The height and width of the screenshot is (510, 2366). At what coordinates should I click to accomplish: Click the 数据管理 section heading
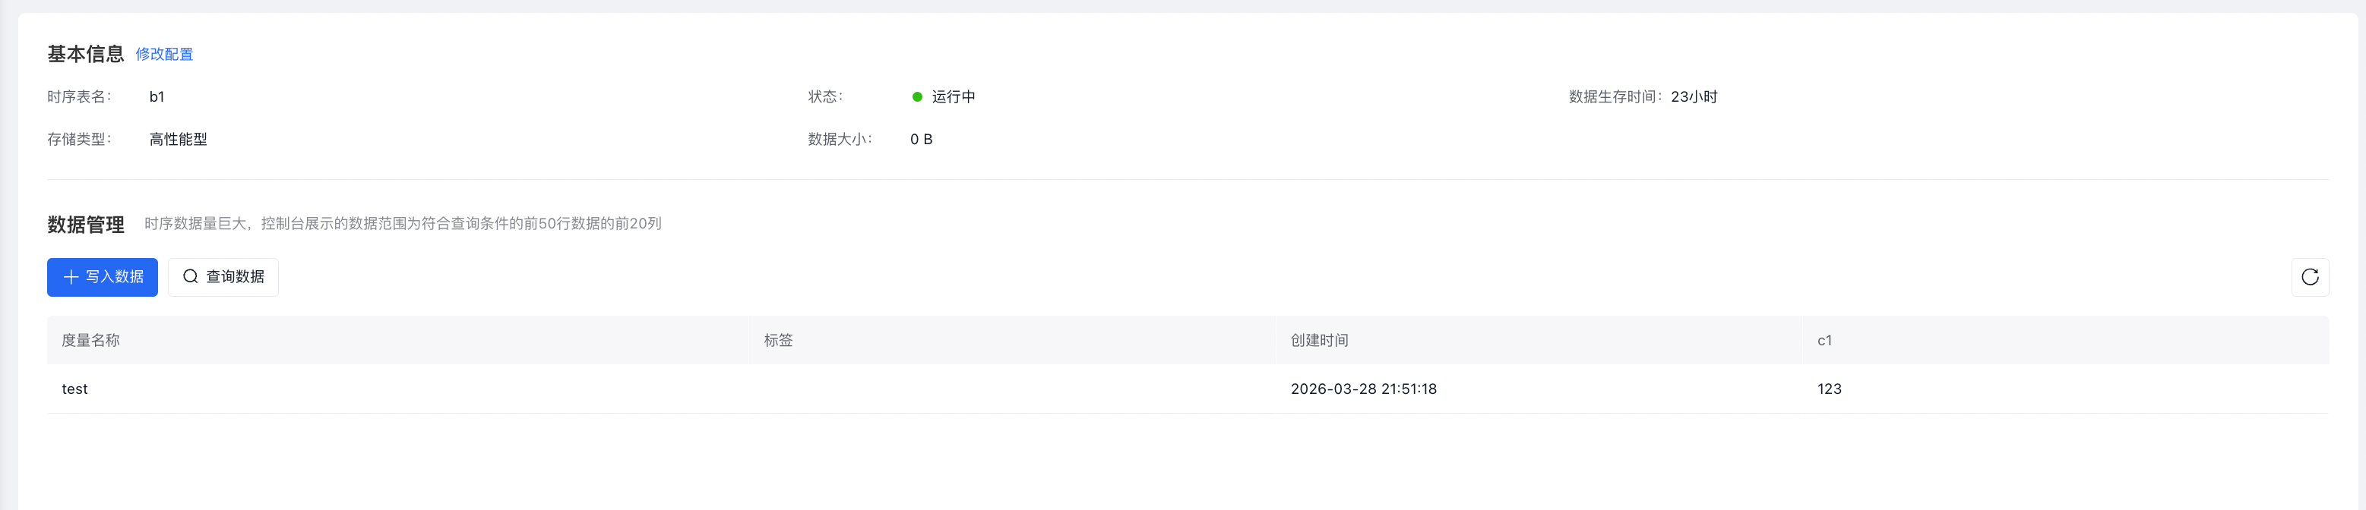(85, 225)
